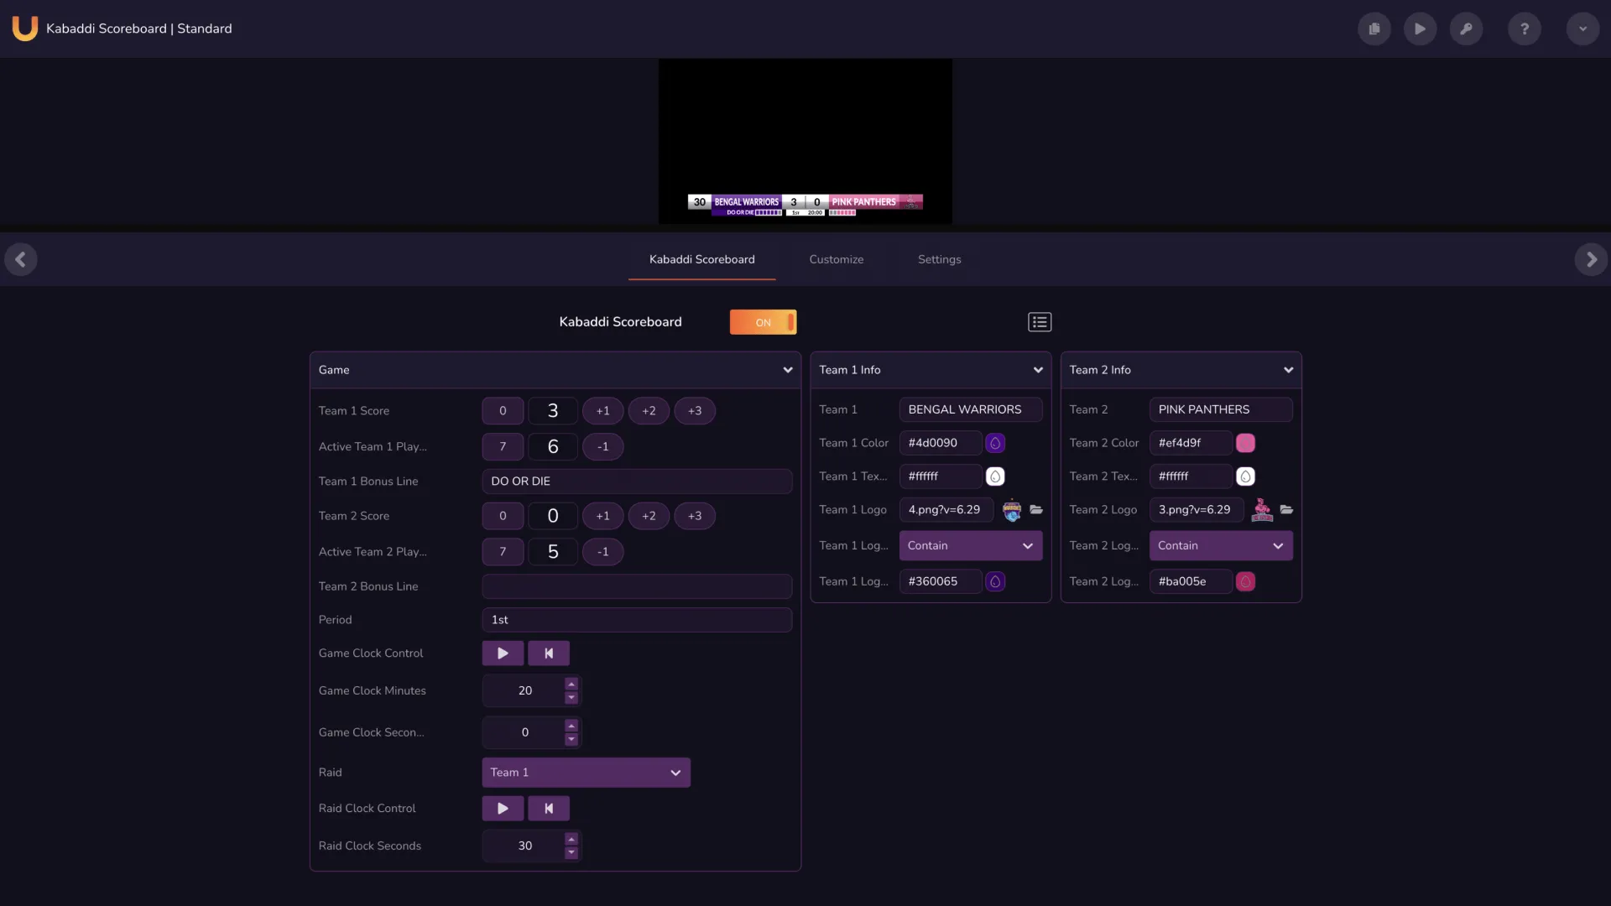The height and width of the screenshot is (906, 1611).
Task: Open Team 2 Text color swatch
Action: [1245, 476]
